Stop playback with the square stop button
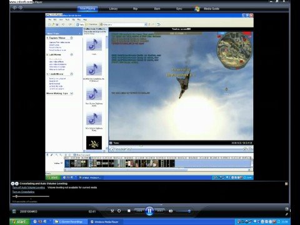Screen dimensions: 300x225 point(129,211)
